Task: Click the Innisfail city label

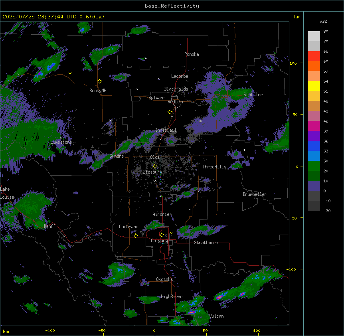Action: click(x=166, y=130)
